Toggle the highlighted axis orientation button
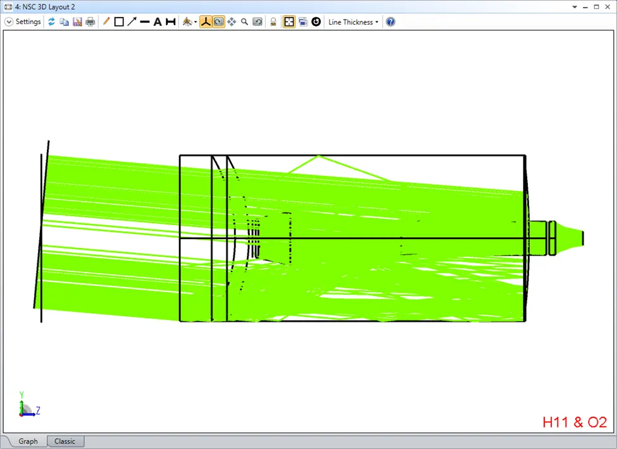The image size is (617, 449). 206,22
